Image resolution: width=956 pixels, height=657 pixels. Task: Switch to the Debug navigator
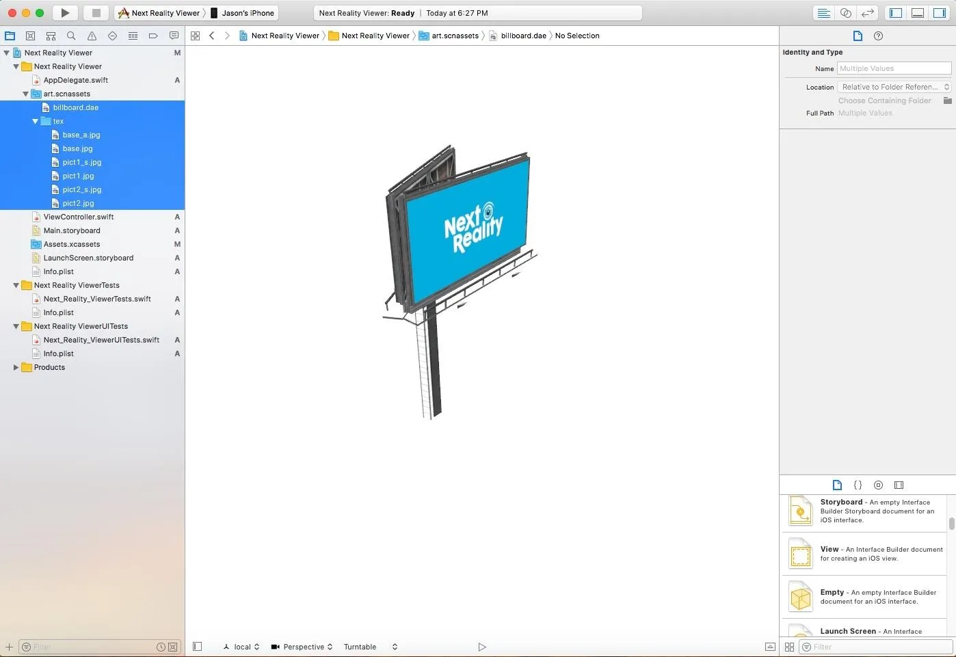133,36
